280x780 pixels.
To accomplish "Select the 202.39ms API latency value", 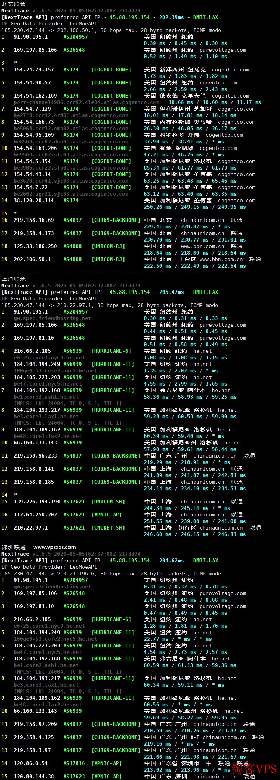I will coord(171,17).
